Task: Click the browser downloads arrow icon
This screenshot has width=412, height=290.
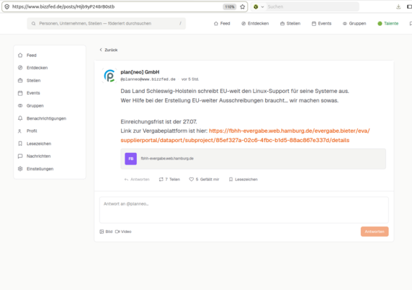Action: (x=398, y=6)
